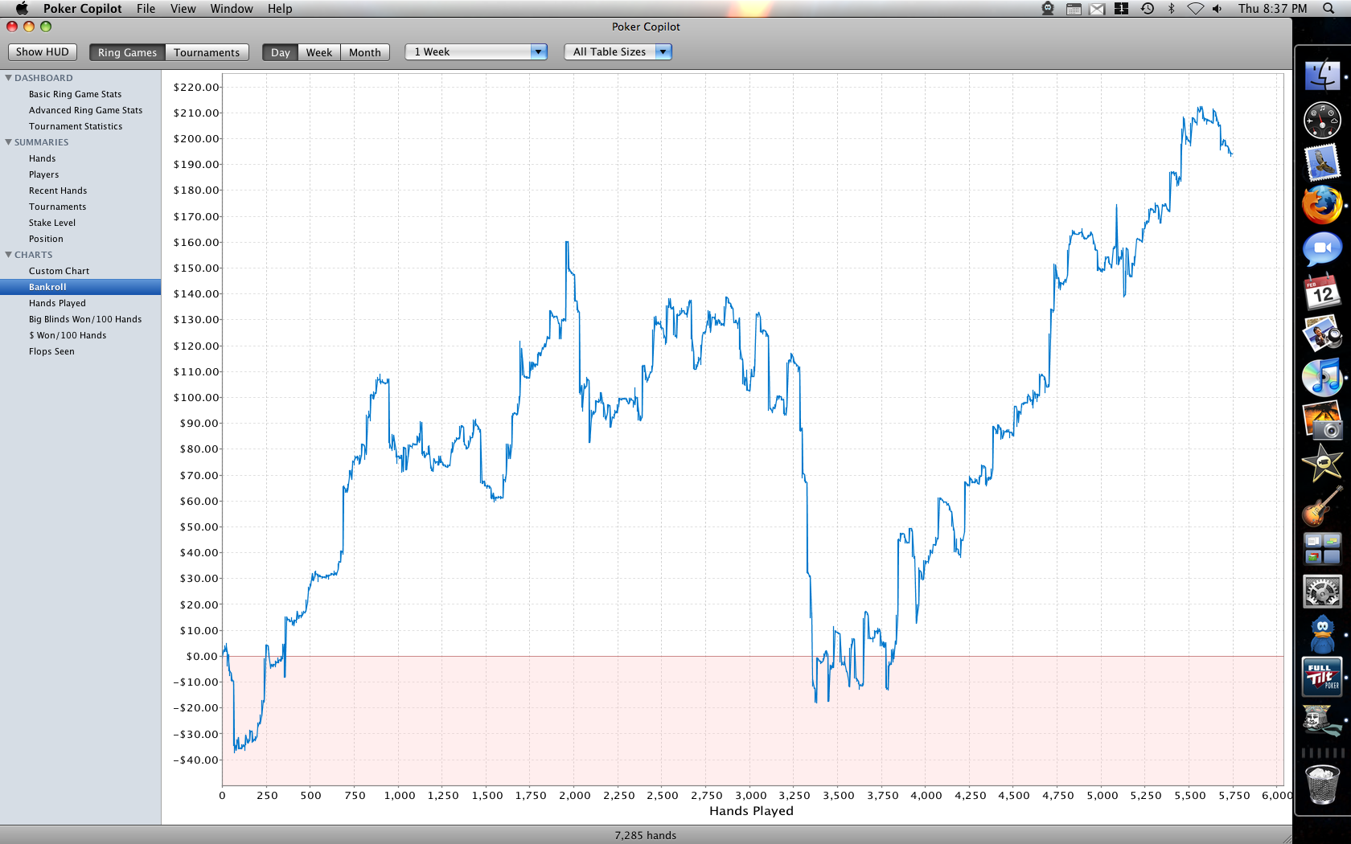Launch Full Tilt Poker from dock
The height and width of the screenshot is (844, 1351).
pyautogui.click(x=1322, y=678)
